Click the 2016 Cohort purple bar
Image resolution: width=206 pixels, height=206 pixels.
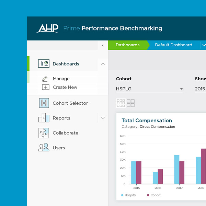[160, 176]
